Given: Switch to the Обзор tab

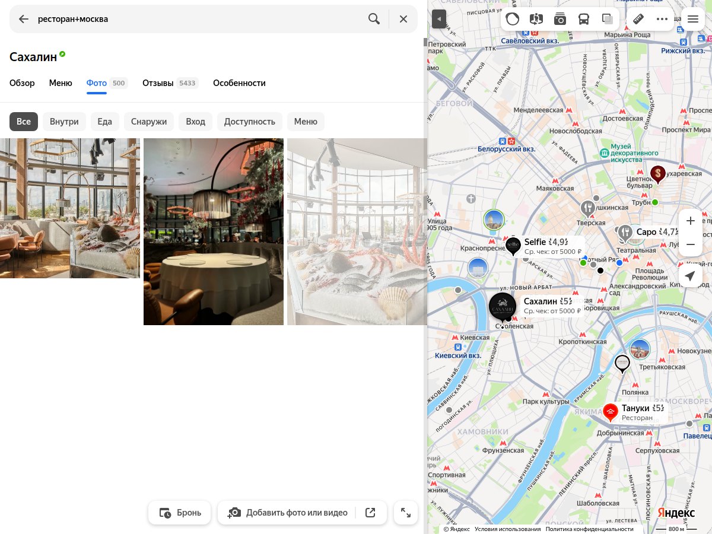Looking at the screenshot, I should coord(22,83).
